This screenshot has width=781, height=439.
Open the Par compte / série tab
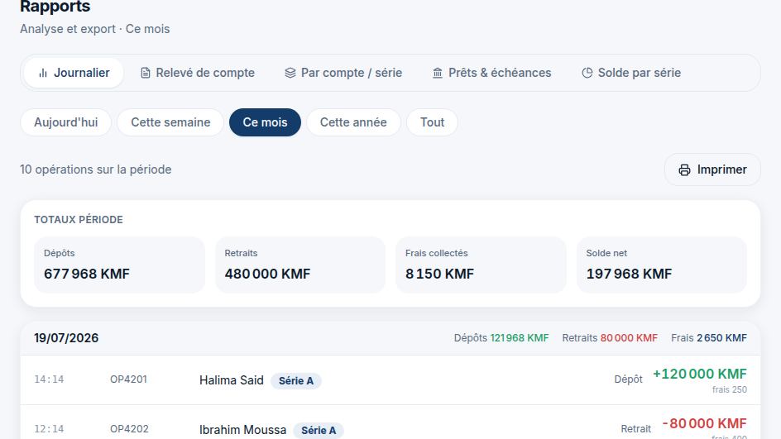point(343,73)
